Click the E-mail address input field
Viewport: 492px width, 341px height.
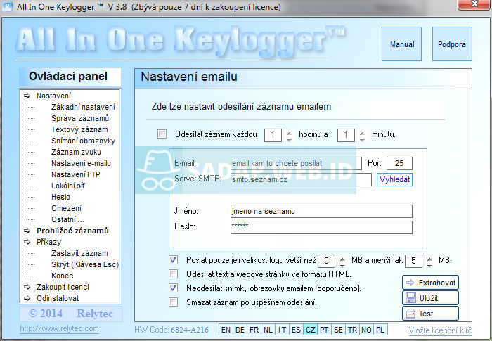point(296,163)
